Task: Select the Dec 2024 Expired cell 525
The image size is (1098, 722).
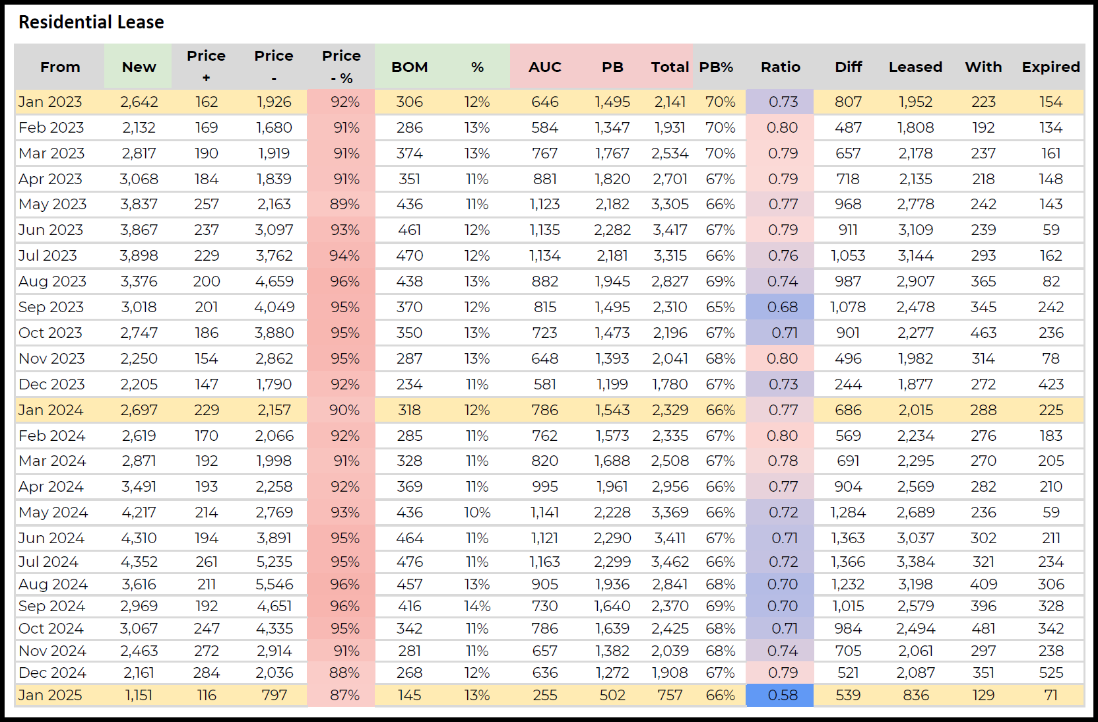Action: coord(1050,673)
